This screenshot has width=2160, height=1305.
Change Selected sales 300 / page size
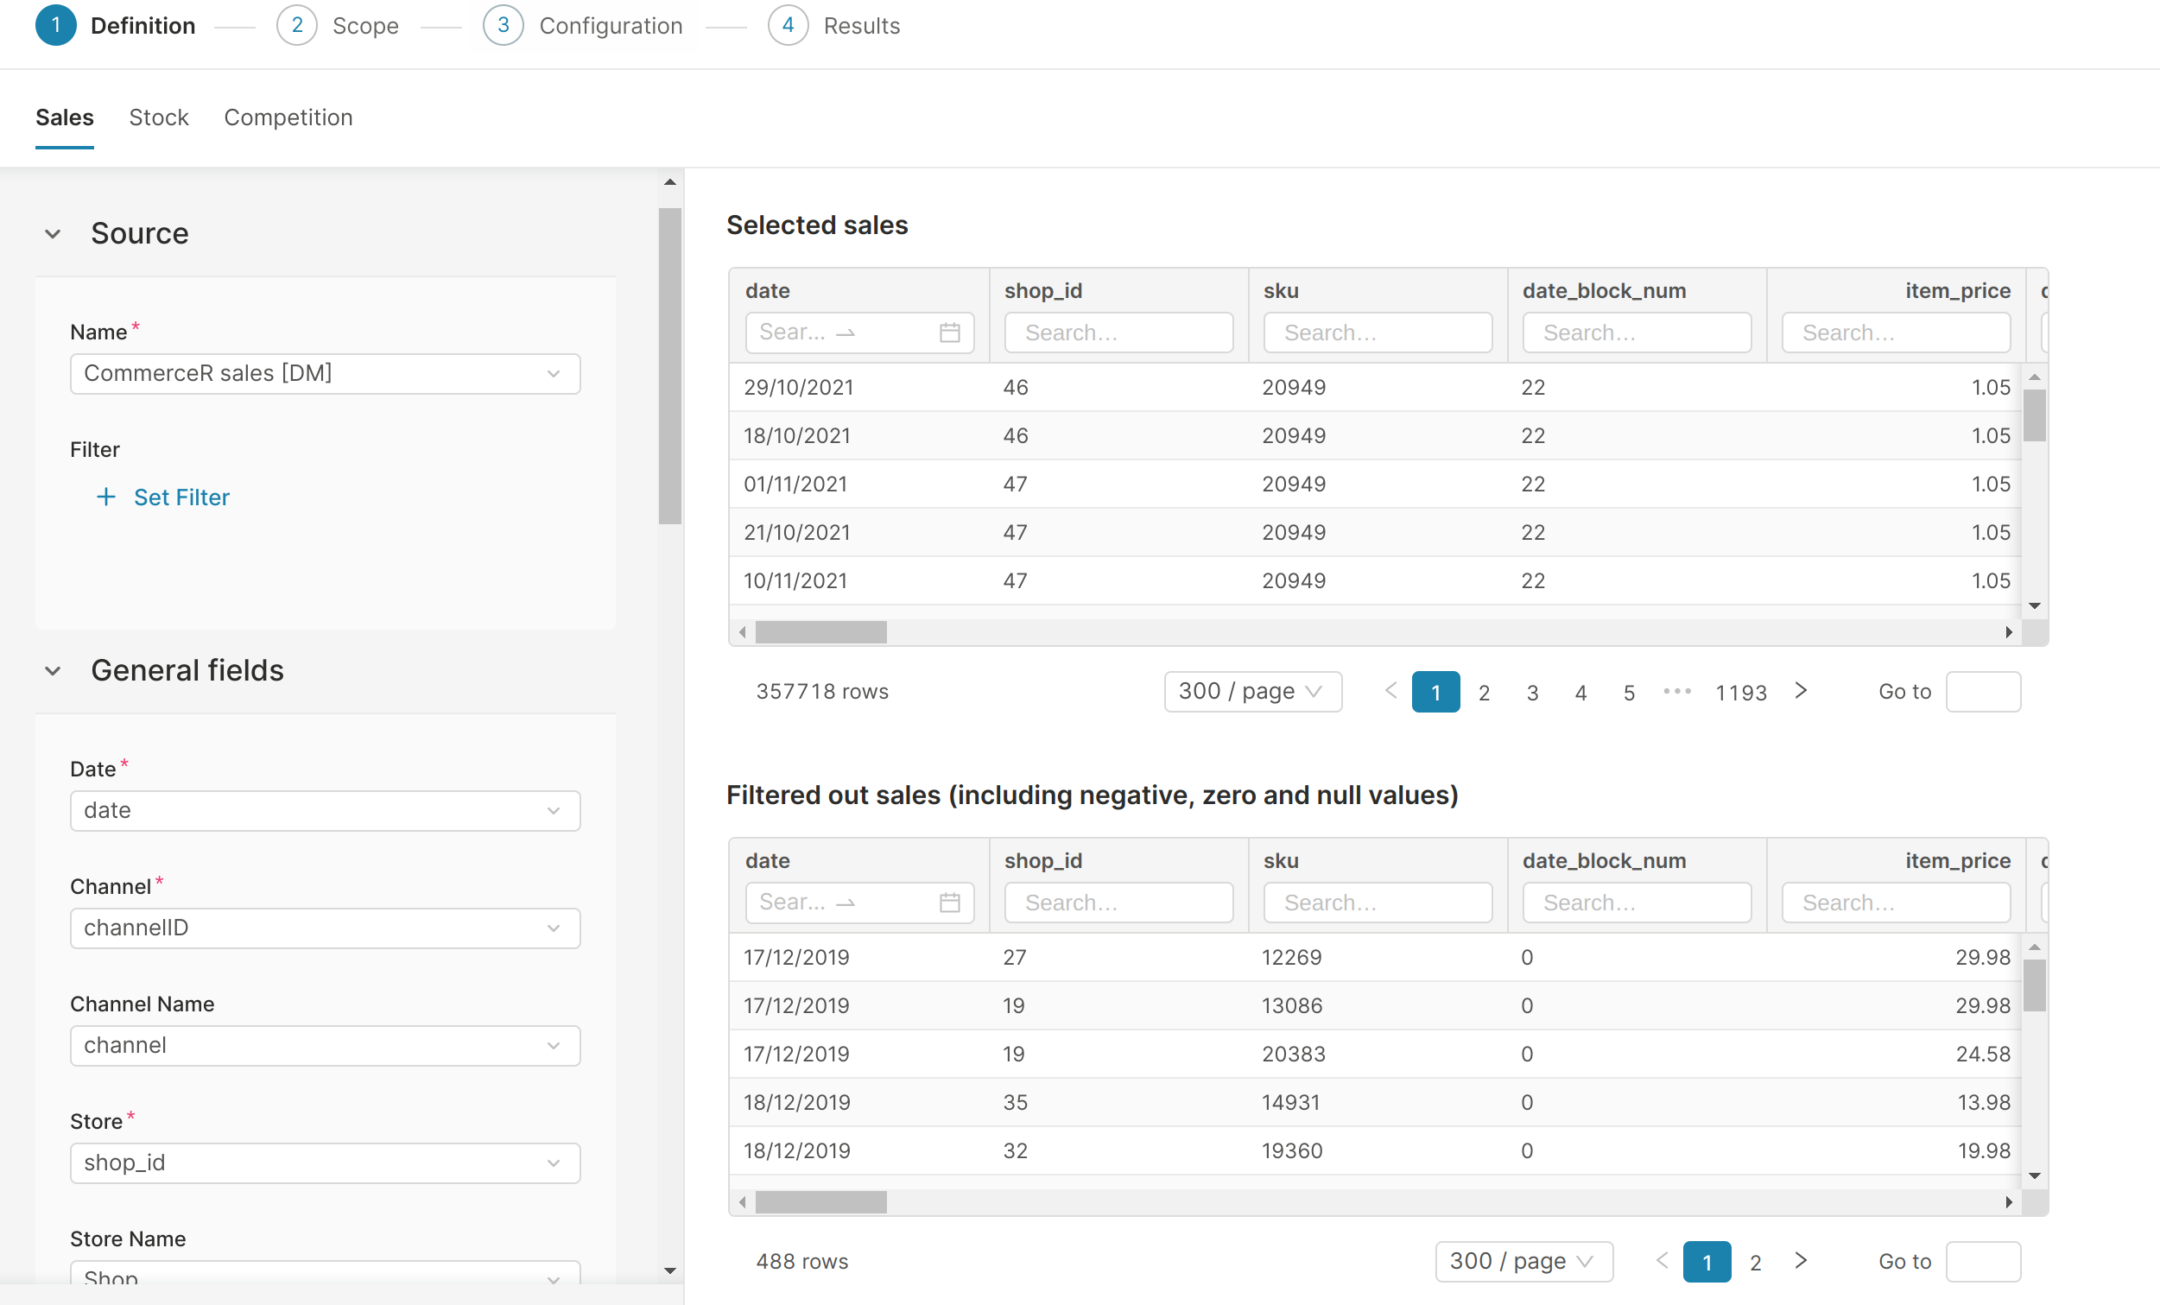(x=1251, y=692)
